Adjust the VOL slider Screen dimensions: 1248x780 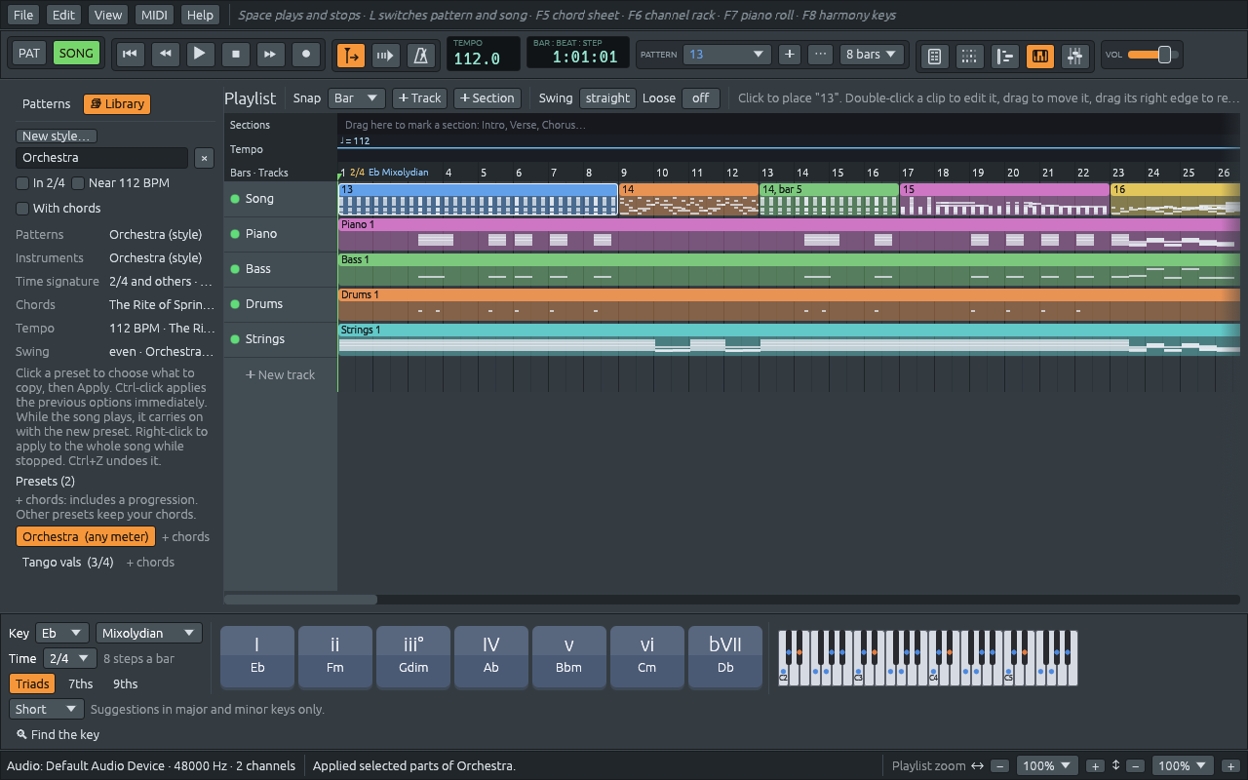coord(1153,55)
